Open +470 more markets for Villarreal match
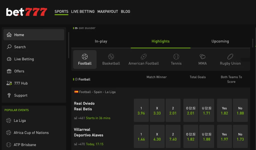This screenshot has width=256, height=150. pos(81,144)
